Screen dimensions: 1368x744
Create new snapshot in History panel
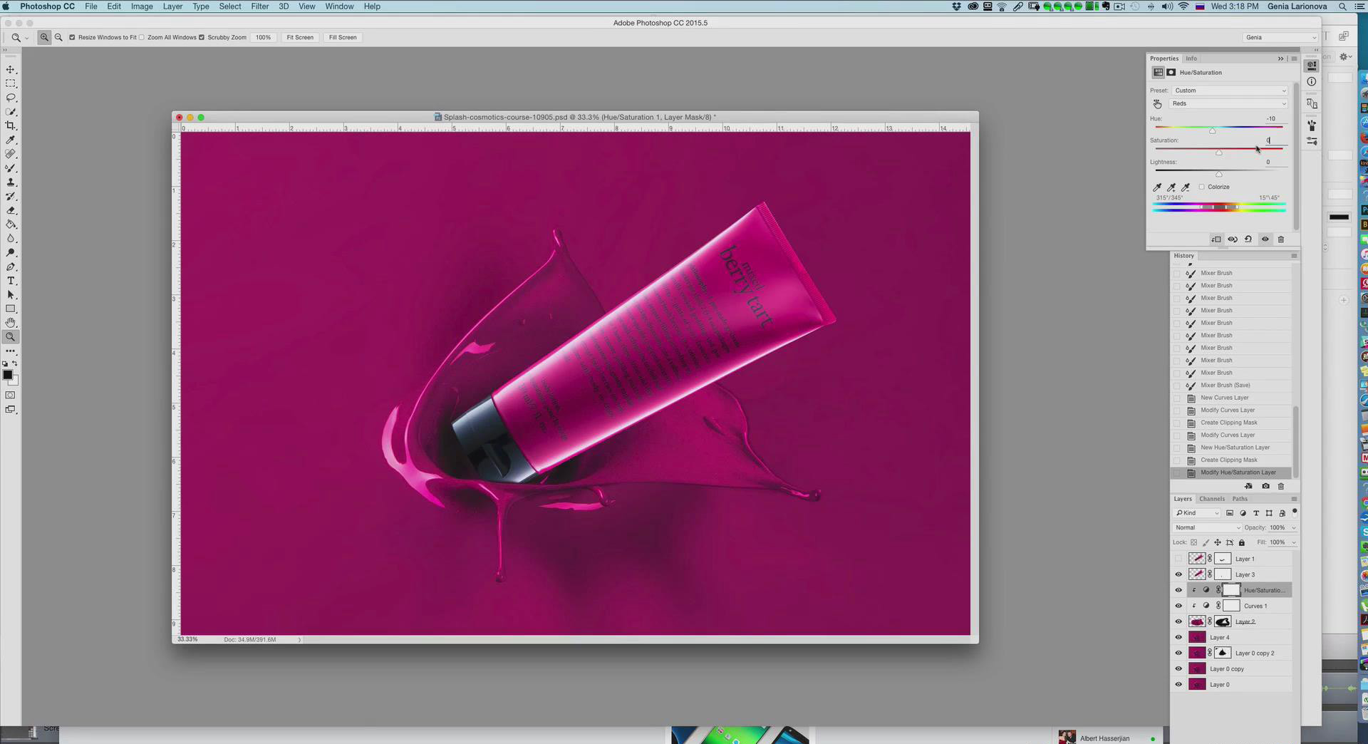[x=1265, y=486]
